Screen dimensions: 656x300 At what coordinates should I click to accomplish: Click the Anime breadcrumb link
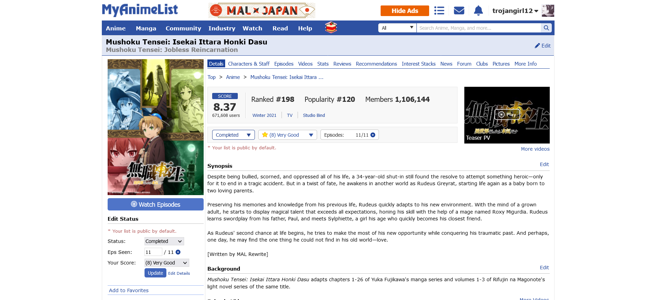tap(233, 77)
